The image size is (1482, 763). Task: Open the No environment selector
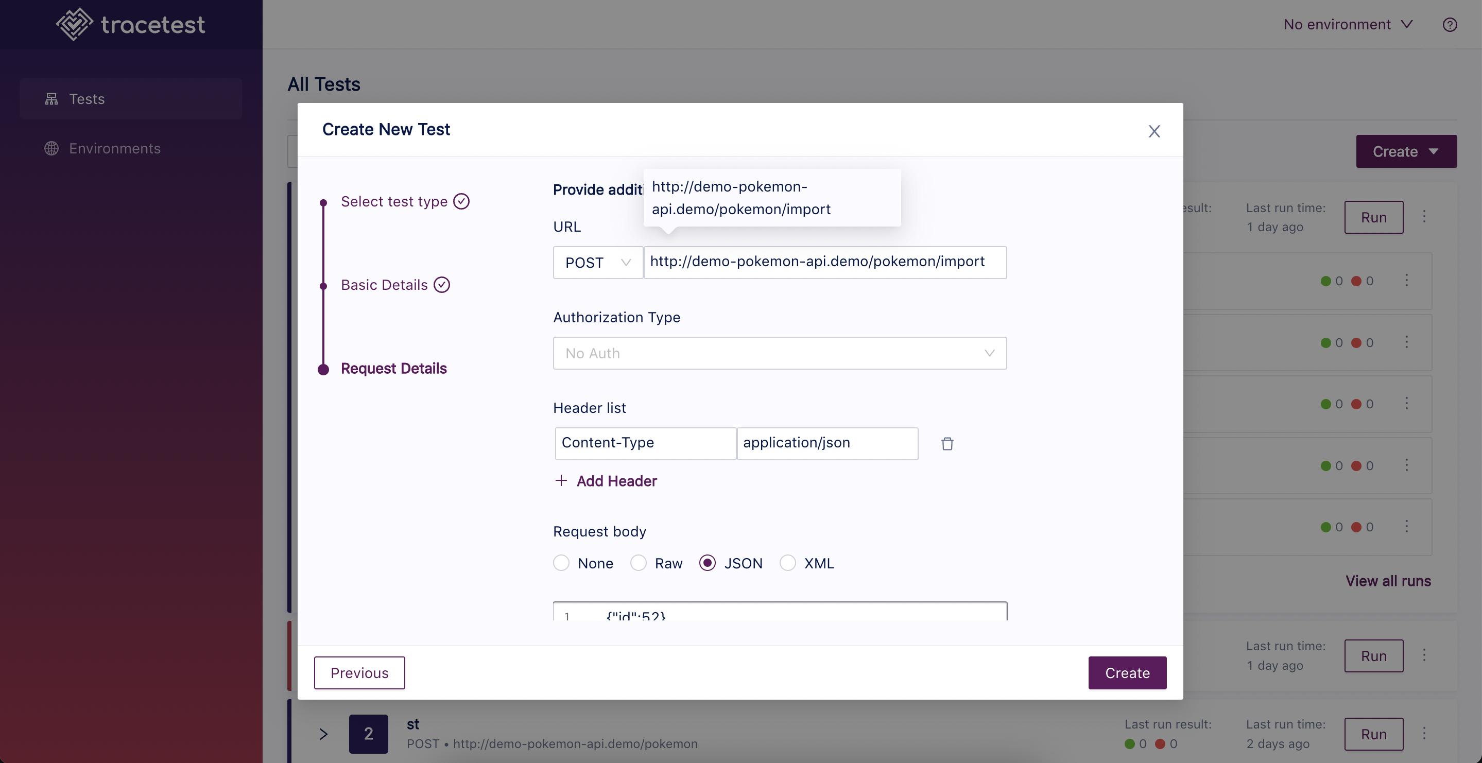pyautogui.click(x=1348, y=25)
